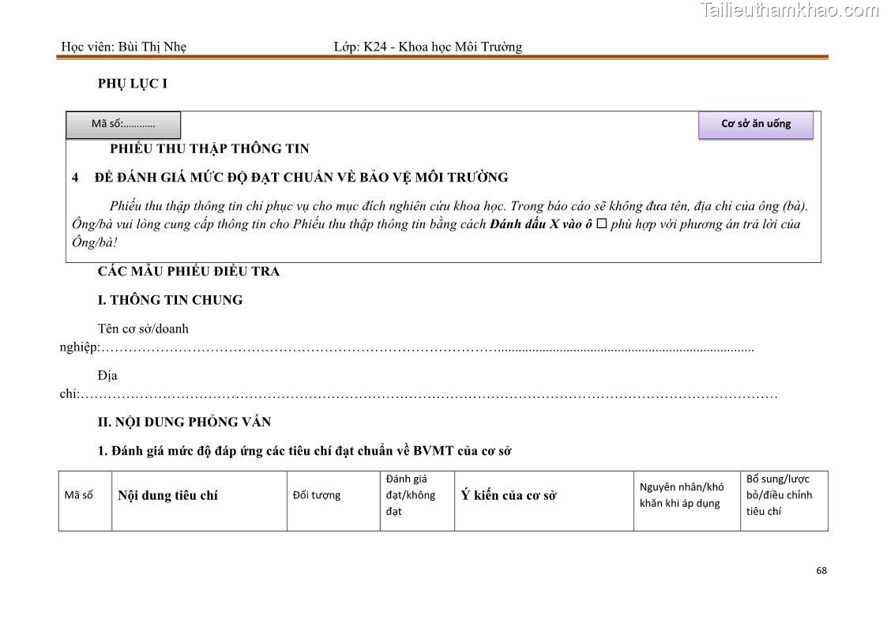Select the "Ý kiến của cơ sở" column header
Image resolution: width=887 pixels, height=627 pixels.
[x=509, y=496]
